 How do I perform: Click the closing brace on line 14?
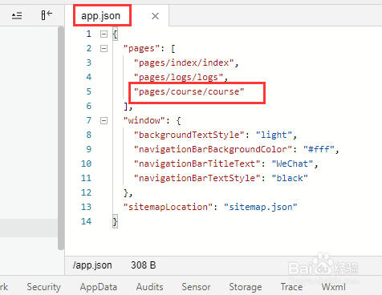pyautogui.click(x=115, y=221)
